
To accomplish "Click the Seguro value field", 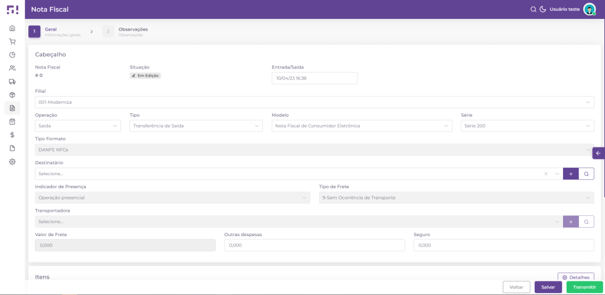I will [504, 245].
